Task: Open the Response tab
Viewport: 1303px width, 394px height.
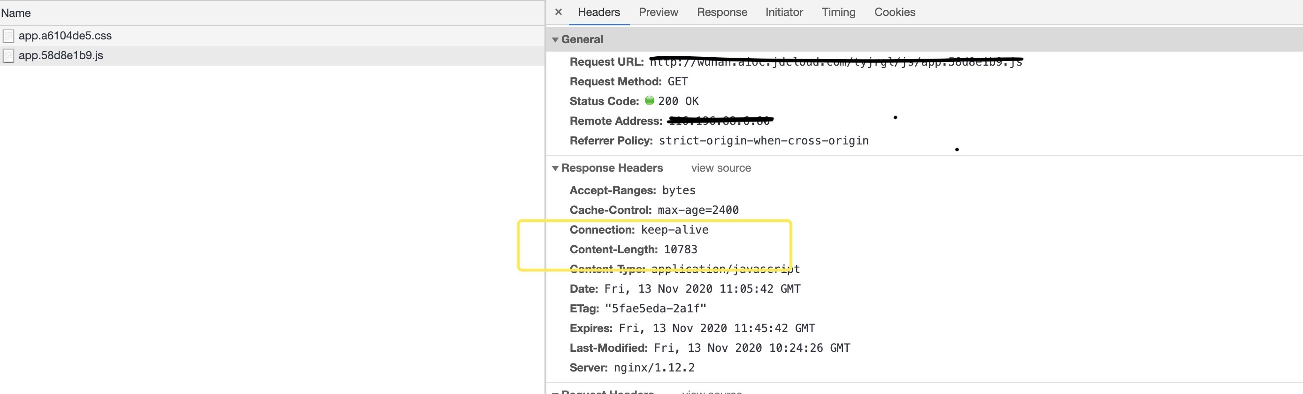Action: [722, 12]
